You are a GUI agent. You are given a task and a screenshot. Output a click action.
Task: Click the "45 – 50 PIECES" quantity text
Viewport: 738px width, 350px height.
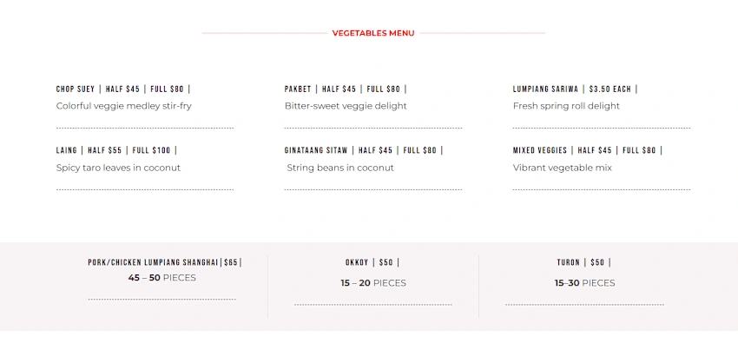click(x=162, y=278)
